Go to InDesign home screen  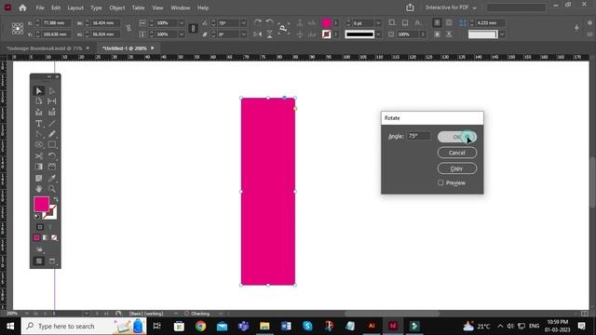point(22,7)
